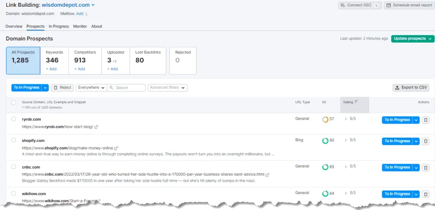Viewport: 435px width, 210px height.
Task: Click the Connect GSC button
Action: coord(360,5)
